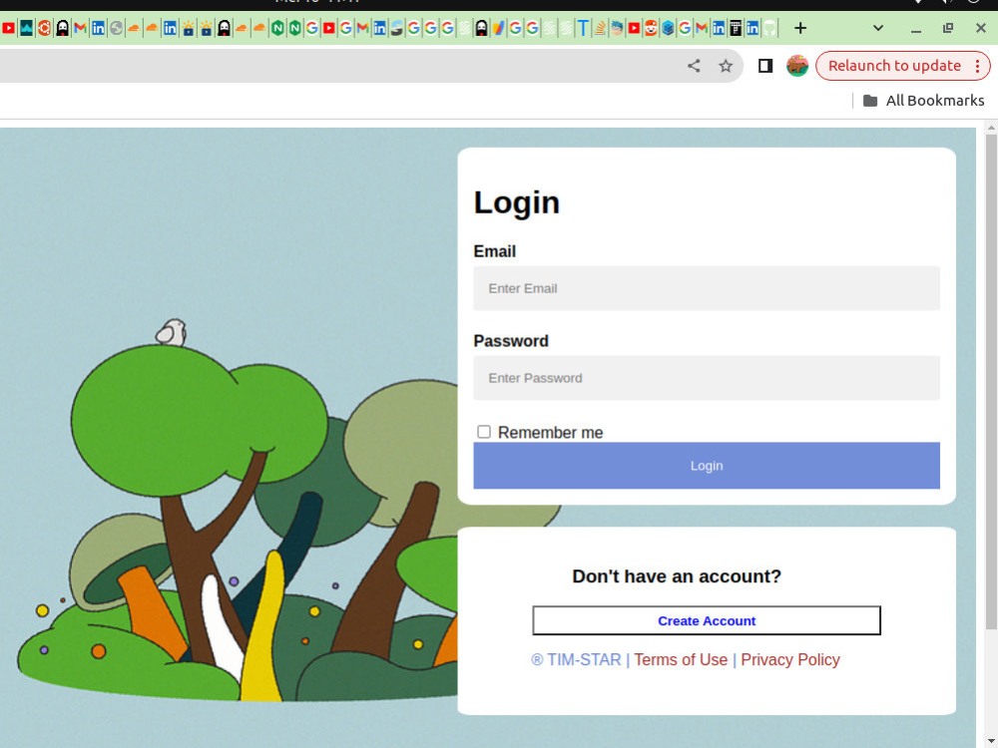Open the grey globe favicon tab
This screenshot has height=748, width=998.
[116, 28]
